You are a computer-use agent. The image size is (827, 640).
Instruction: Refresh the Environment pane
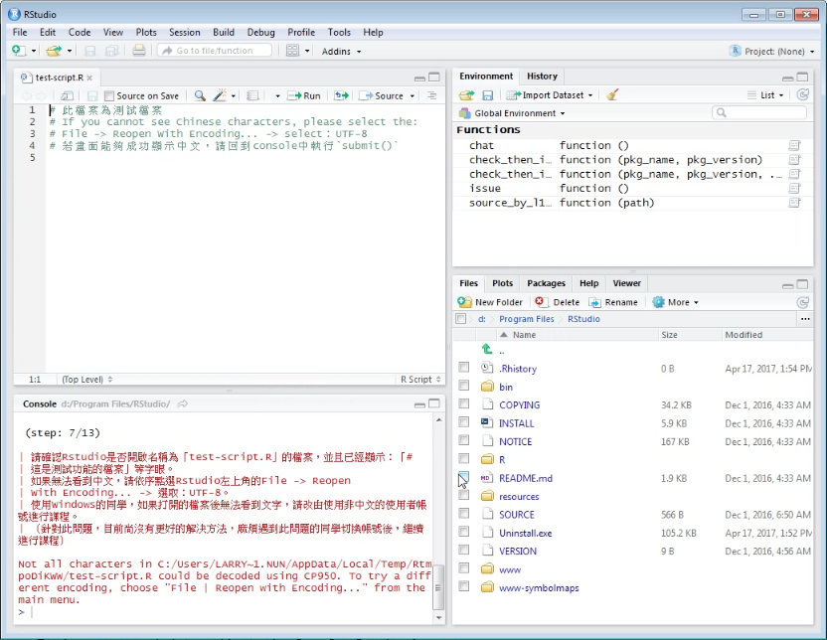(x=802, y=94)
